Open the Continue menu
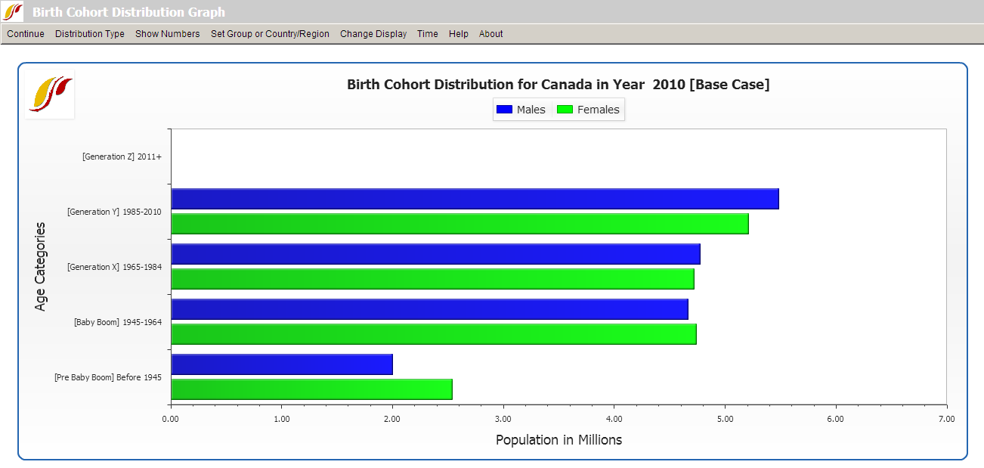The width and height of the screenshot is (984, 468). (25, 33)
